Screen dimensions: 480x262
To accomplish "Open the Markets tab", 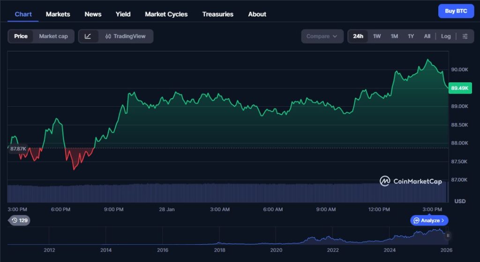I will click(x=58, y=14).
